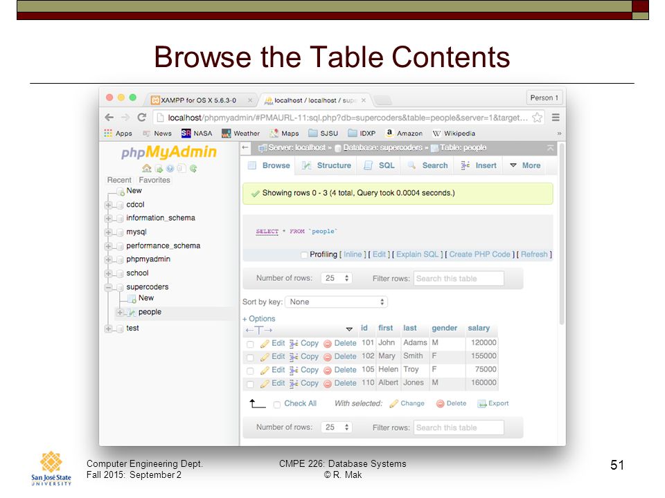The width and height of the screenshot is (665, 498).
Task: Open the Wikipedia bookmark
Action: [454, 133]
